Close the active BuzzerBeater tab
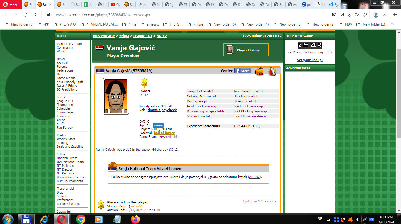401x224 pixels. tap(50, 5)
